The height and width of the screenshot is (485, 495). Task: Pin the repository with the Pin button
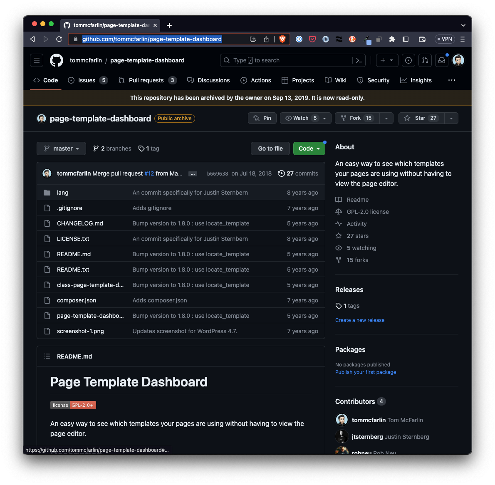(262, 118)
